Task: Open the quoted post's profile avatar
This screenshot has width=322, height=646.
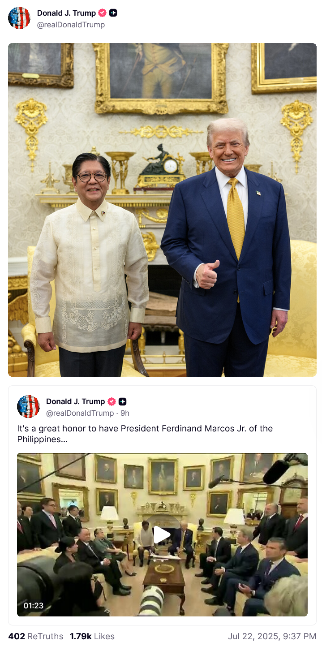Action: click(28, 406)
